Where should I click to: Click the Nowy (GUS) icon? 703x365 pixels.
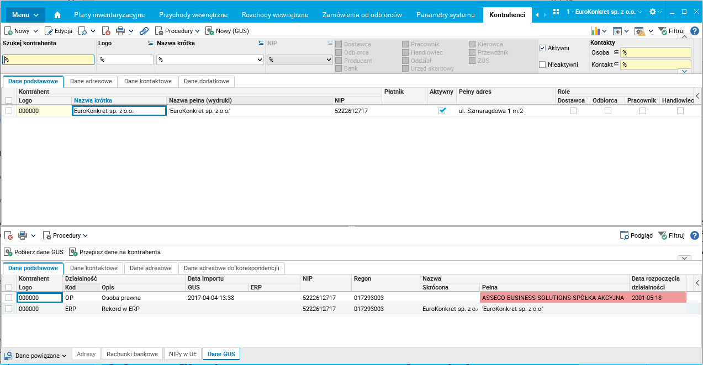[210, 31]
